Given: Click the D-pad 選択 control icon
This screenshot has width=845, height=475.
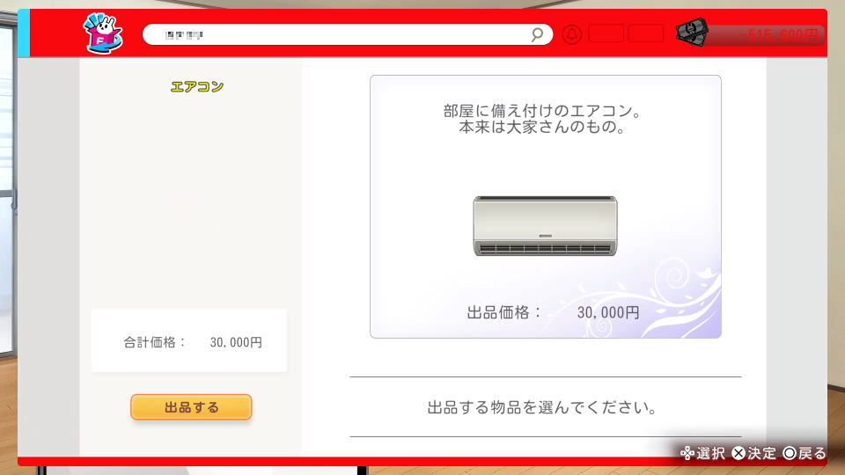Looking at the screenshot, I should click(687, 454).
